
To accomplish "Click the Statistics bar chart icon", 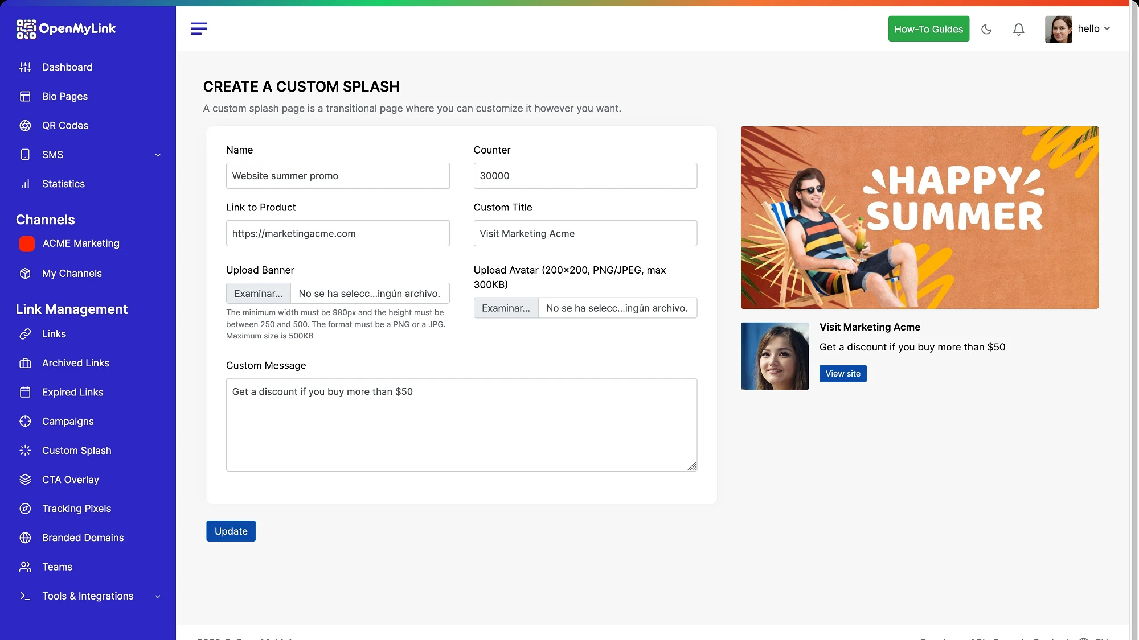I will 25,184.
